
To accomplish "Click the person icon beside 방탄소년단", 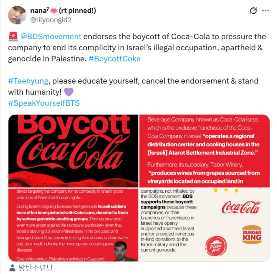I will tap(12, 268).
